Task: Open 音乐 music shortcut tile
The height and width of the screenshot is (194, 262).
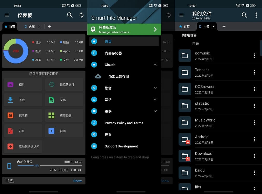Action: [x=23, y=131]
